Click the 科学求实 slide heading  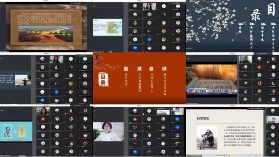point(203,118)
